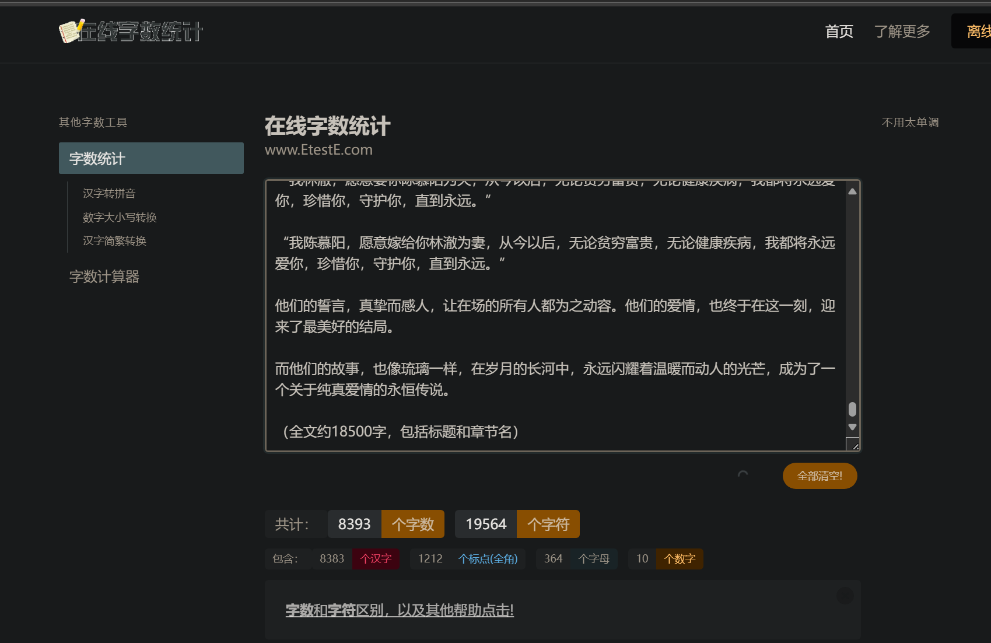The height and width of the screenshot is (643, 991).
Task: Click the dark round button in help panel
Action: point(845,596)
